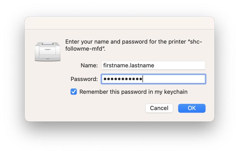This screenshot has width=239, height=154.
Task: Click the "Remember this password in my keychain" label
Action: pos(133,92)
